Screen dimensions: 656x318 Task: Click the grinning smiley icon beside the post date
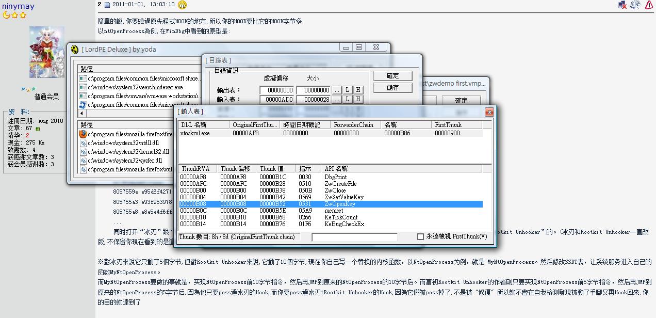[x=182, y=5]
